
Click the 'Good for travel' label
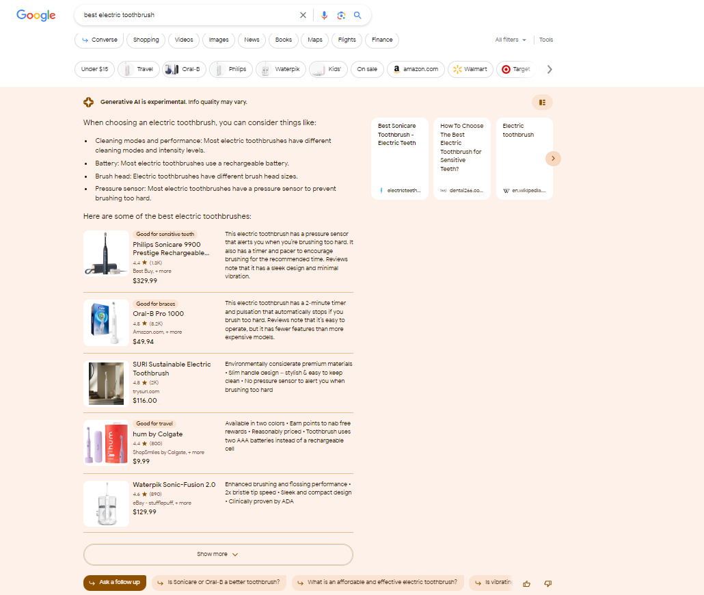click(x=154, y=423)
